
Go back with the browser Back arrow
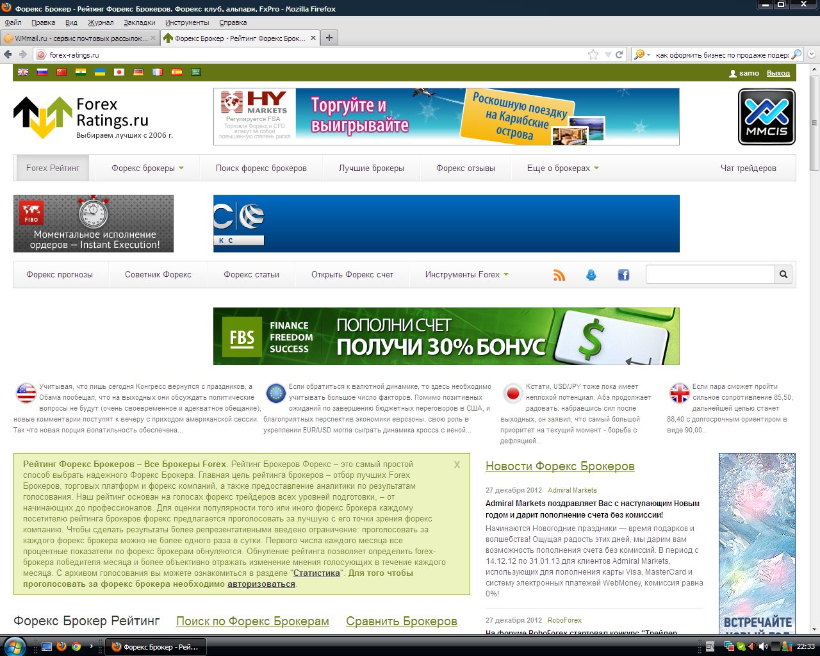pos(8,54)
